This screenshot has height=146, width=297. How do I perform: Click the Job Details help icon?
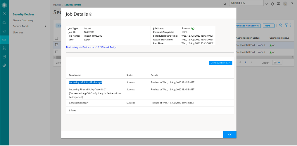(x=91, y=14)
